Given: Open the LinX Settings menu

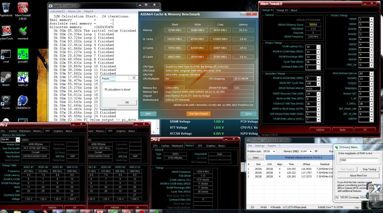Looking at the screenshot, I should pyautogui.click(x=260, y=146).
